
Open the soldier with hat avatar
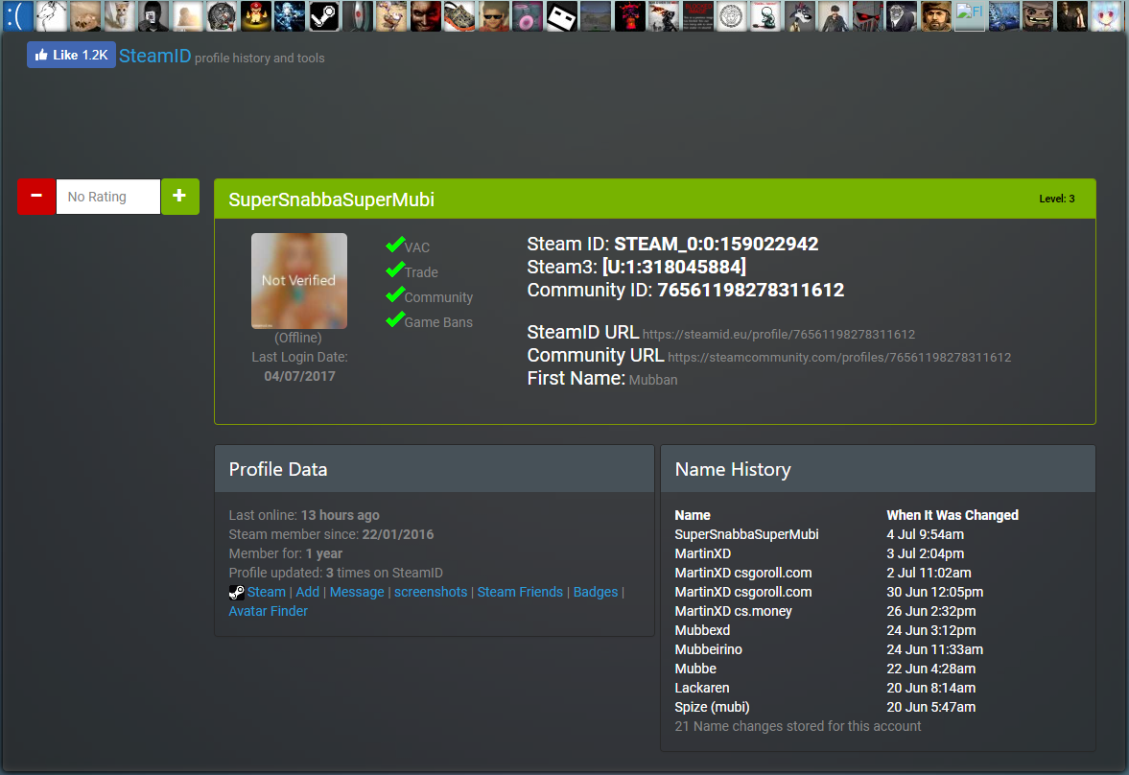(x=935, y=16)
